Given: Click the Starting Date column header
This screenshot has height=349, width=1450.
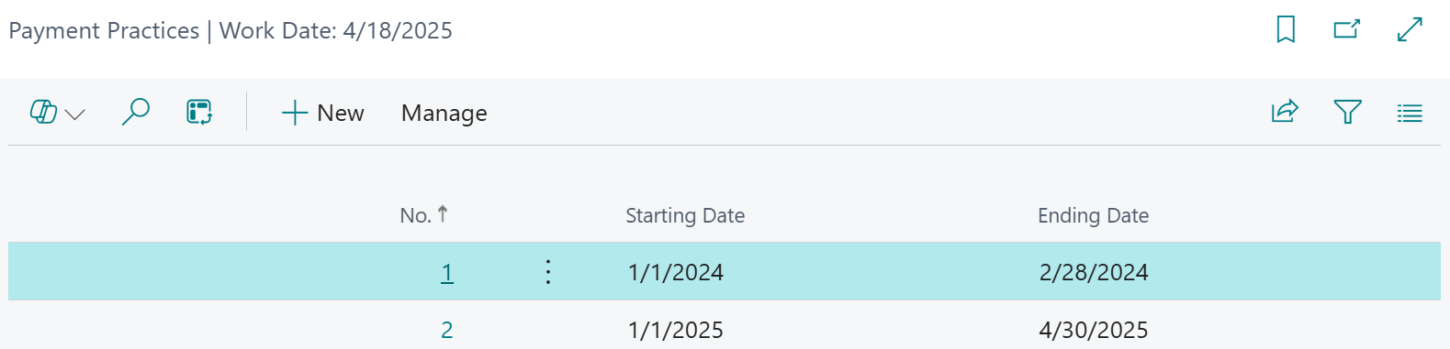Looking at the screenshot, I should click(685, 215).
